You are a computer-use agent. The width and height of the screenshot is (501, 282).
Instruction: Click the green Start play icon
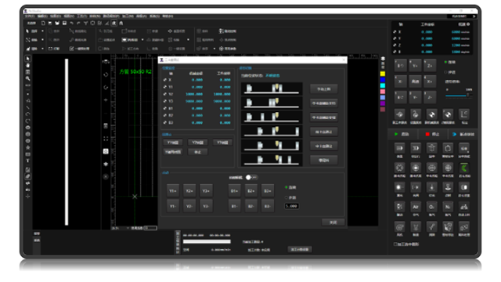click(396, 134)
